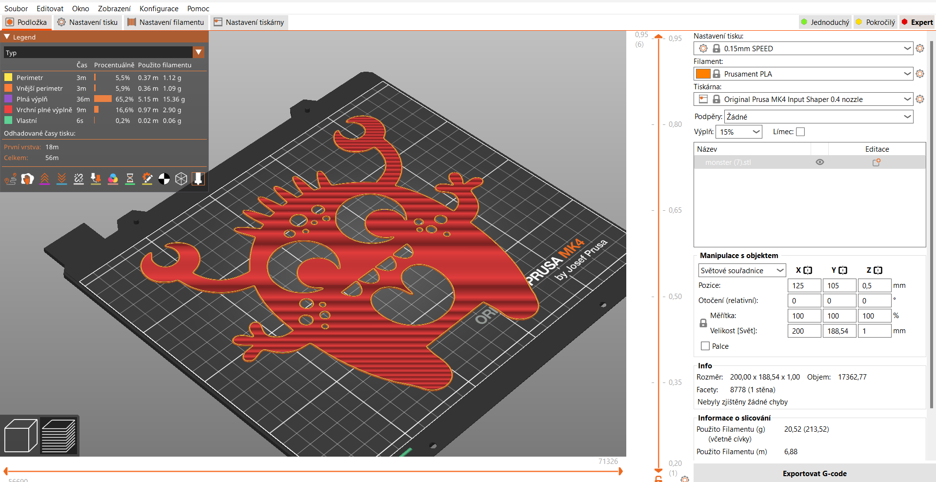
Task: Enable the Límec brim checkbox
Action: [800, 132]
